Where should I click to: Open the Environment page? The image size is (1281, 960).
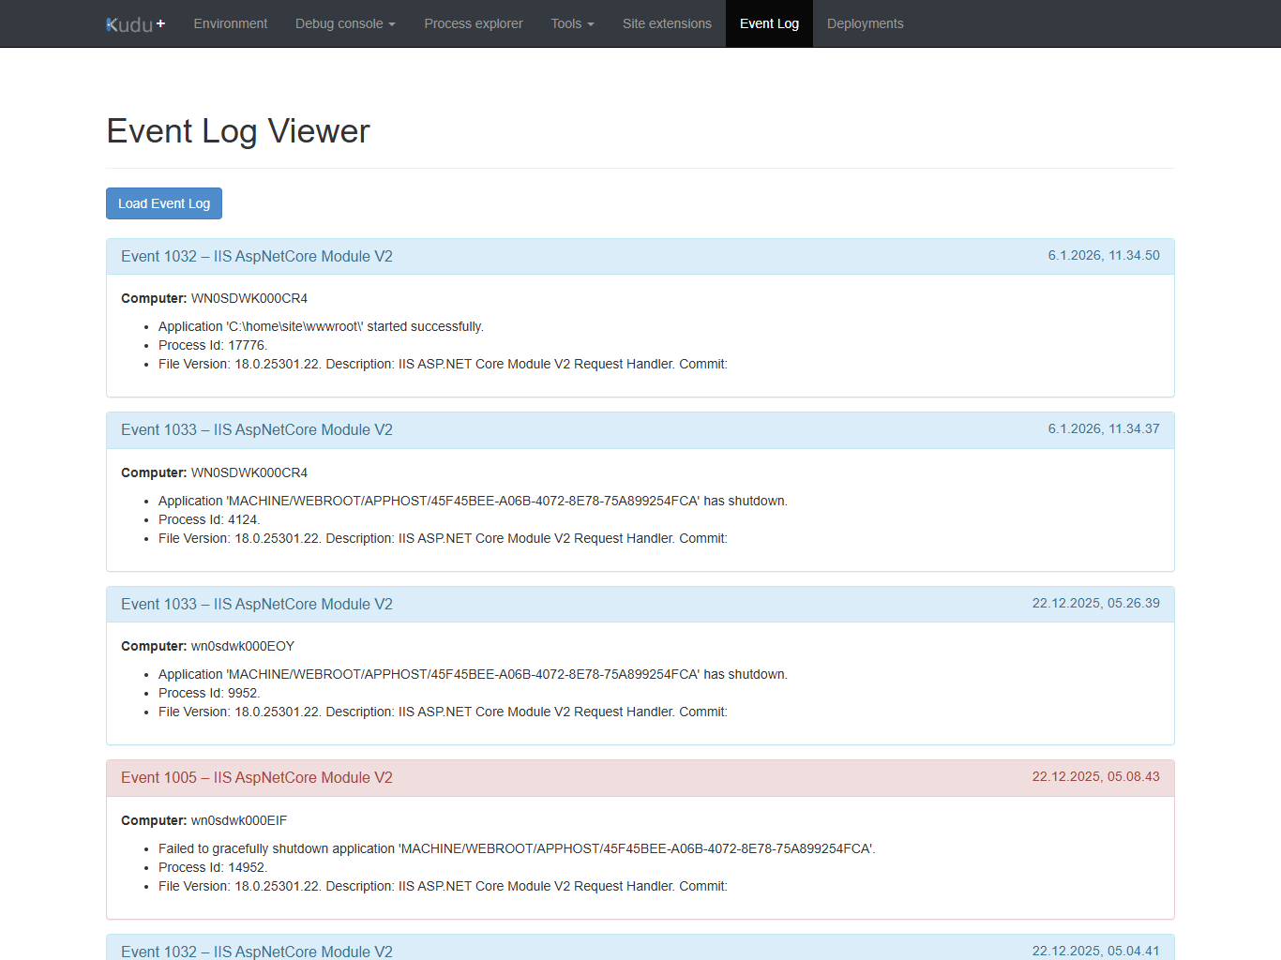[x=230, y=23]
